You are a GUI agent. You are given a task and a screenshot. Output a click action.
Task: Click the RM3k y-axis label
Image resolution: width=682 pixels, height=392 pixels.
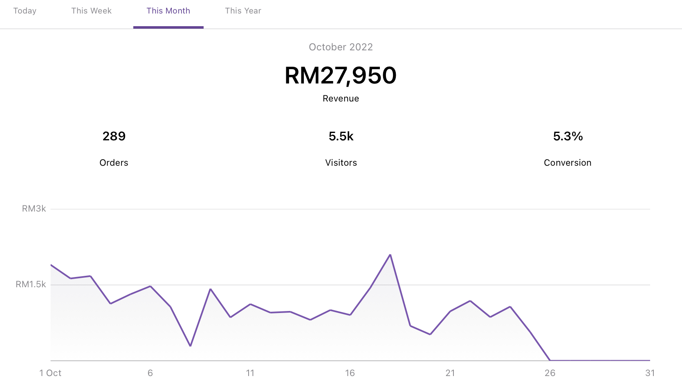pos(34,209)
